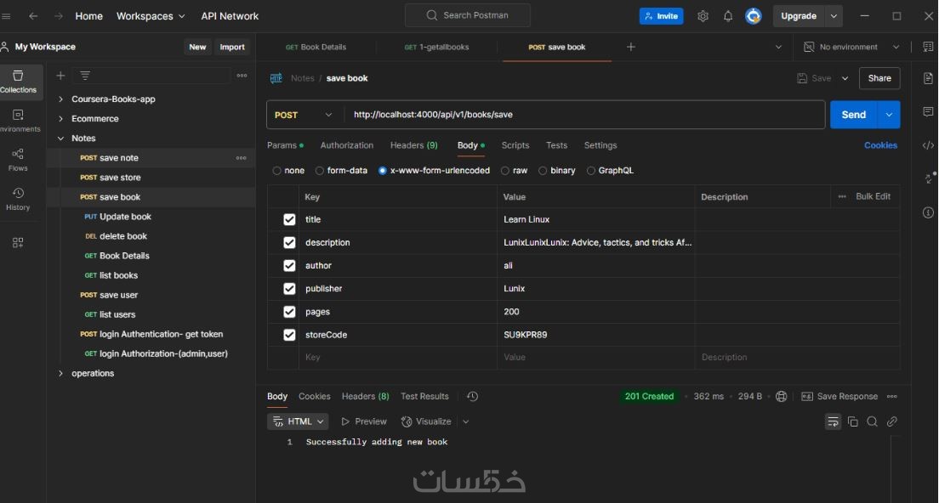Open the GET 1-getallbooks tab
Image resolution: width=939 pixels, height=503 pixels.
pos(436,47)
